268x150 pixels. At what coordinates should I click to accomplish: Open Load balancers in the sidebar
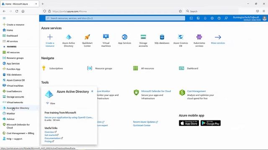(x=12, y=91)
